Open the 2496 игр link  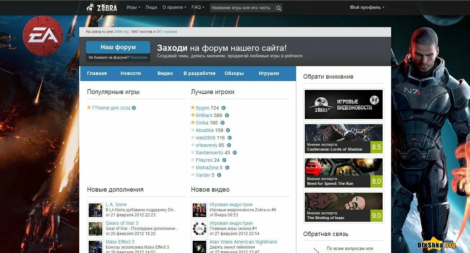tap(121, 32)
